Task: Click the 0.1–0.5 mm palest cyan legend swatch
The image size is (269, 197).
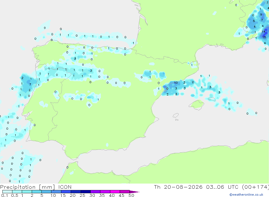Action: point(7,192)
